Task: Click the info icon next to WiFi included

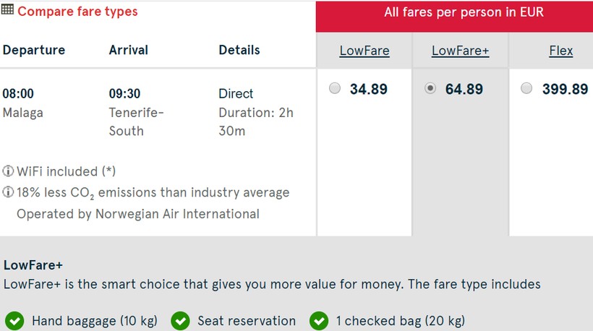Action: point(9,172)
